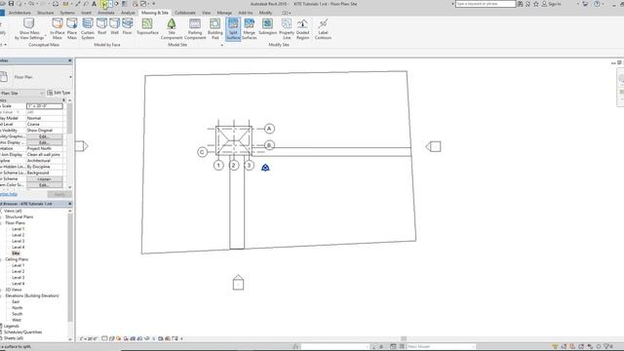Select the Place Mass tool
Viewport: 624px width, 351px height.
72,28
